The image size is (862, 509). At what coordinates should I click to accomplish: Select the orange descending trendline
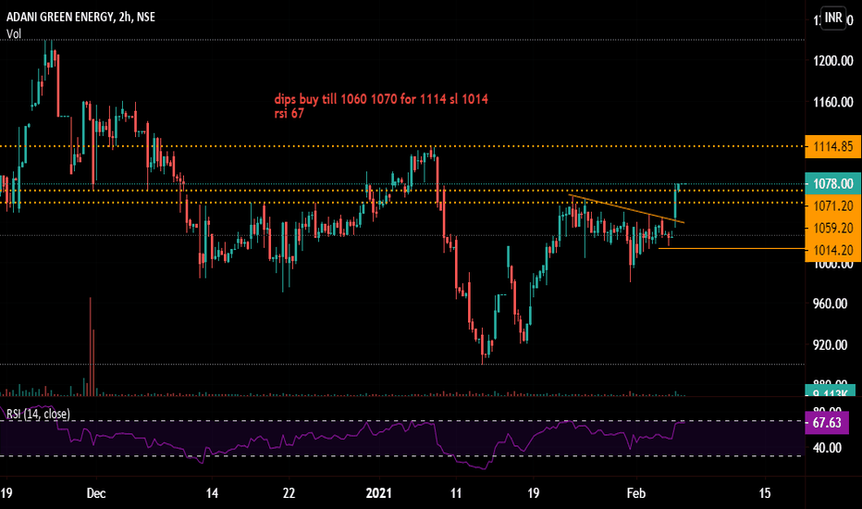coord(626,208)
